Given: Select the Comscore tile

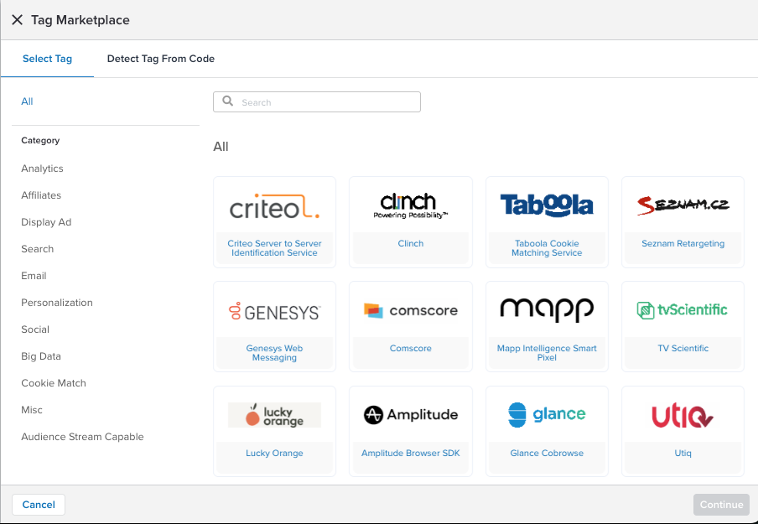Looking at the screenshot, I should [x=410, y=325].
